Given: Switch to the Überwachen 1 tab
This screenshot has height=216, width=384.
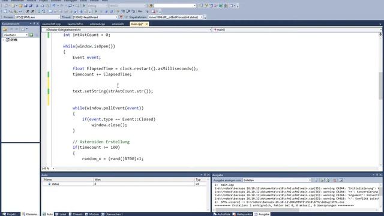Looking at the screenshot, I should click(x=112, y=214).
